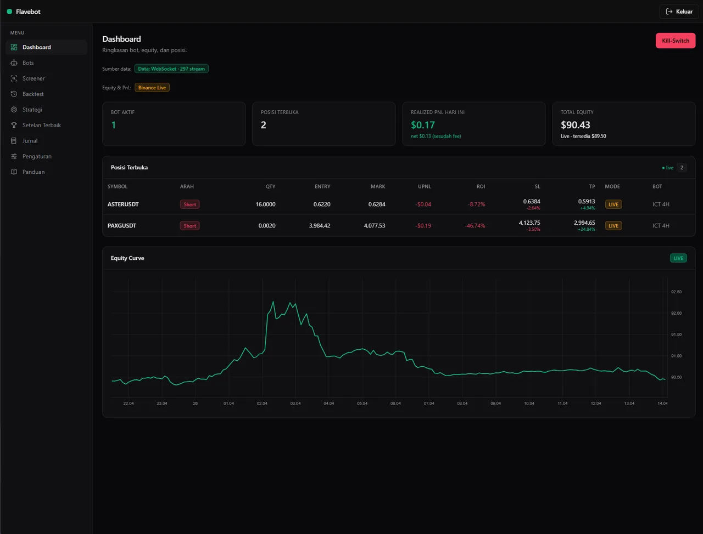Image resolution: width=703 pixels, height=534 pixels.
Task: Click the LIVE badge on Equity Curve
Action: pyautogui.click(x=678, y=258)
